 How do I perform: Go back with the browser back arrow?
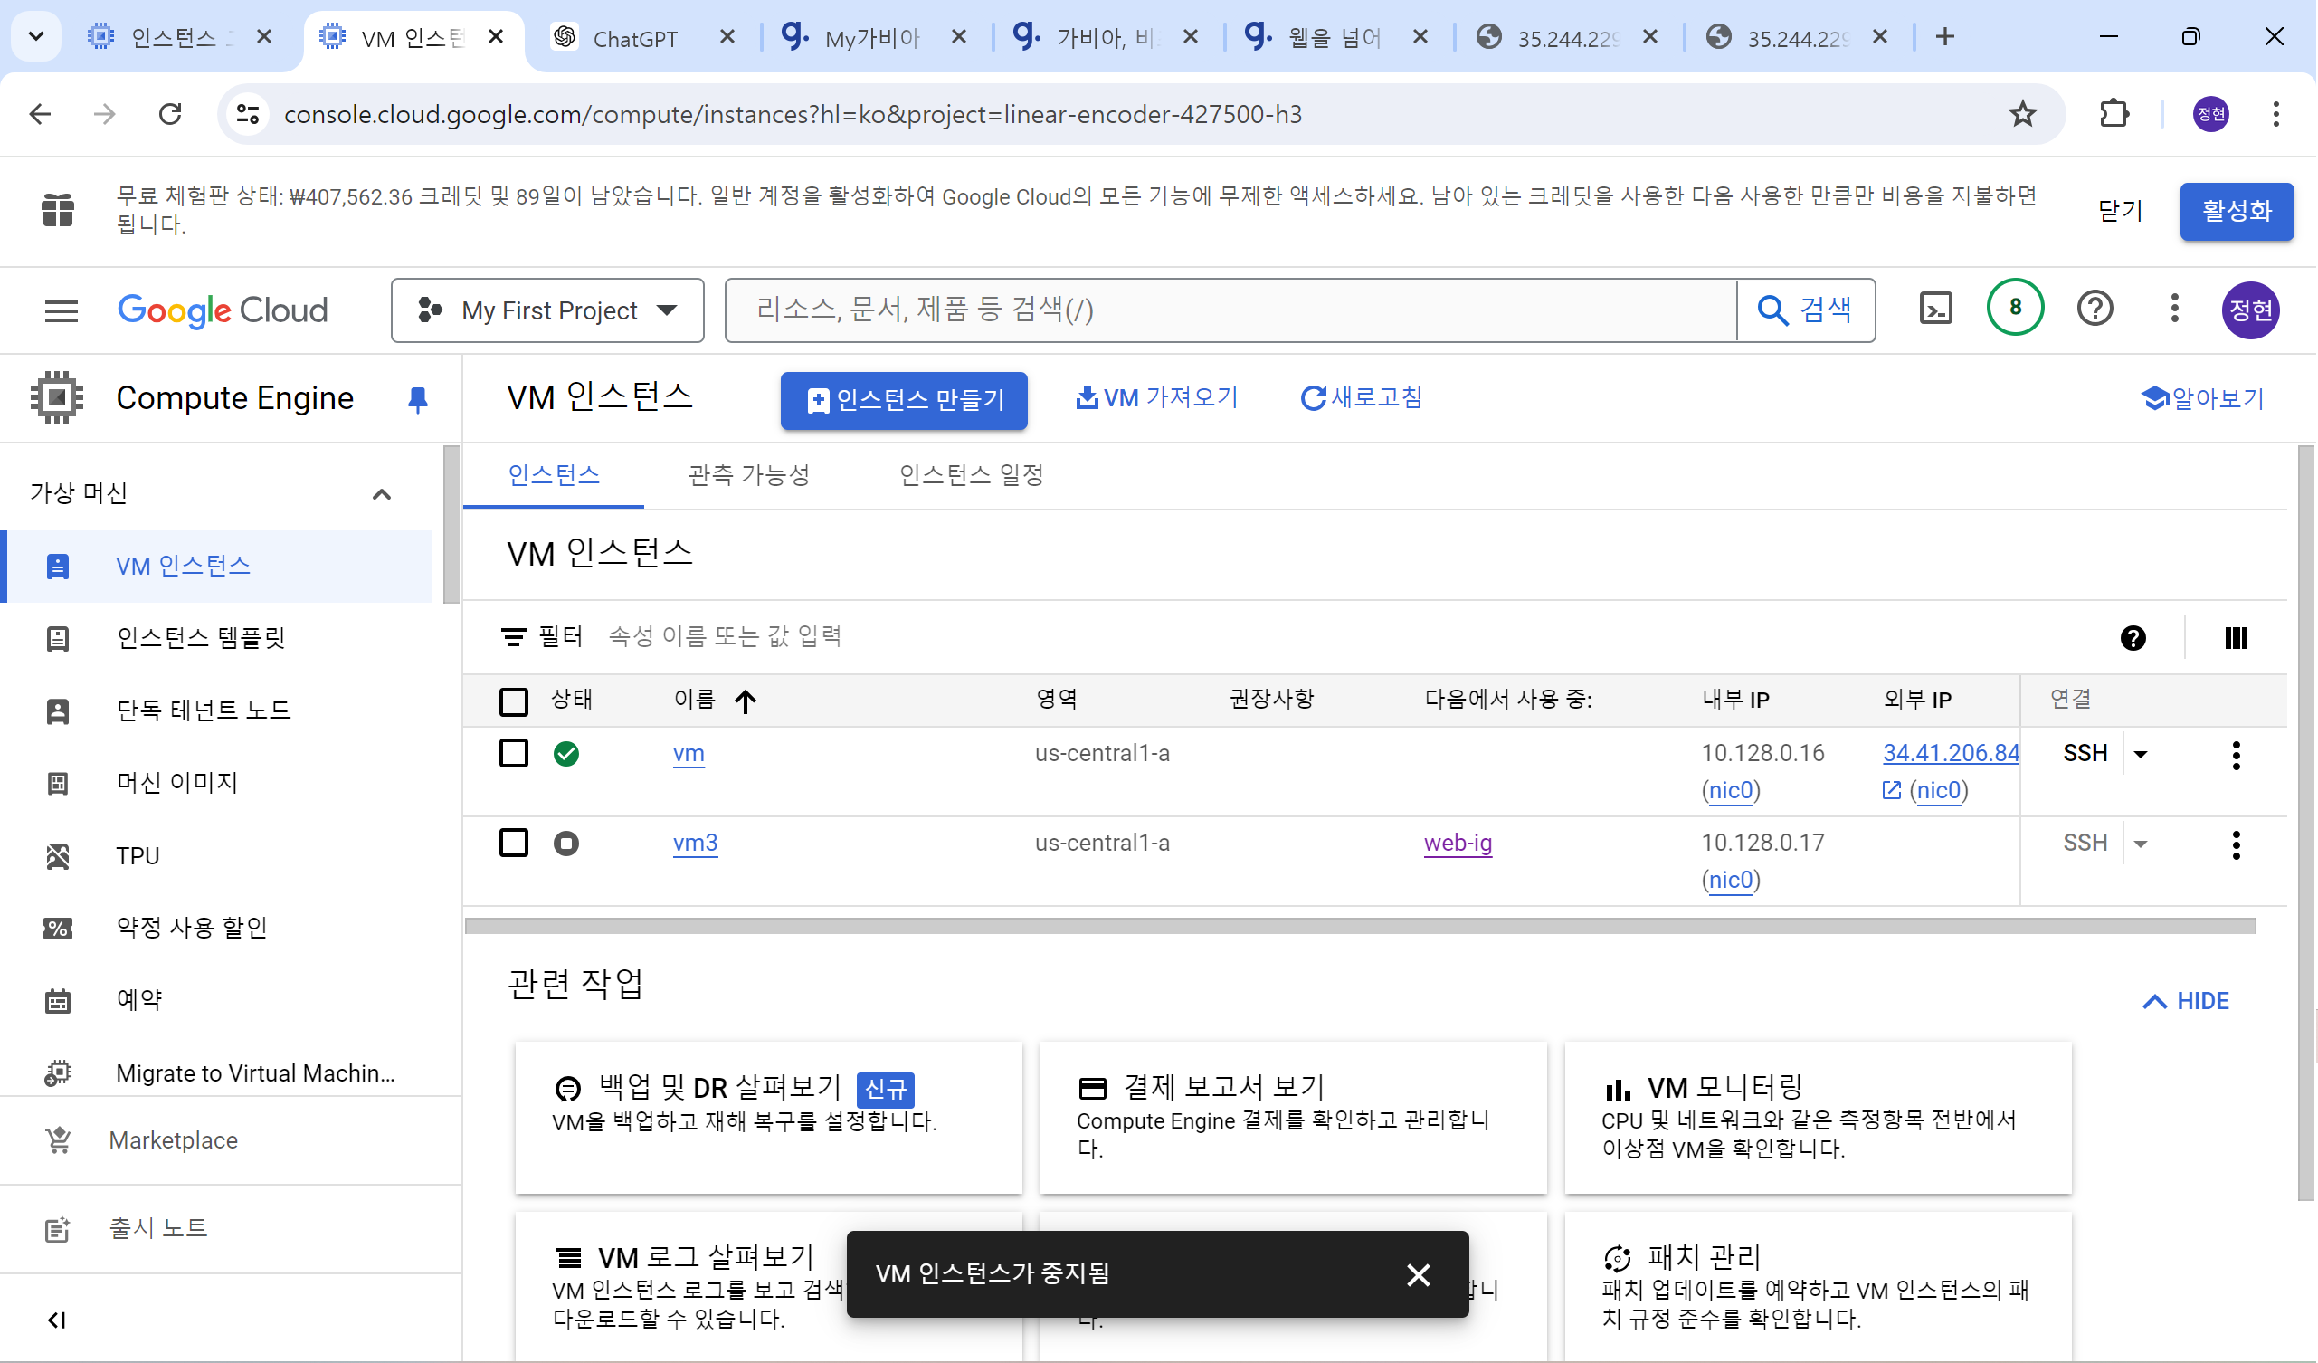pyautogui.click(x=41, y=114)
